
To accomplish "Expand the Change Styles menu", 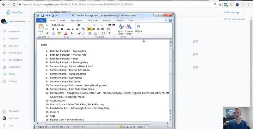I will 129,29.
